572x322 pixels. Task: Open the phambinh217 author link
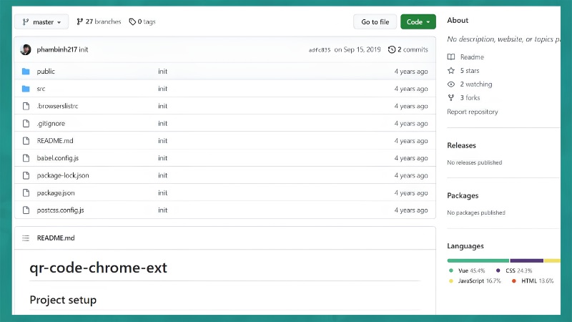coord(57,49)
